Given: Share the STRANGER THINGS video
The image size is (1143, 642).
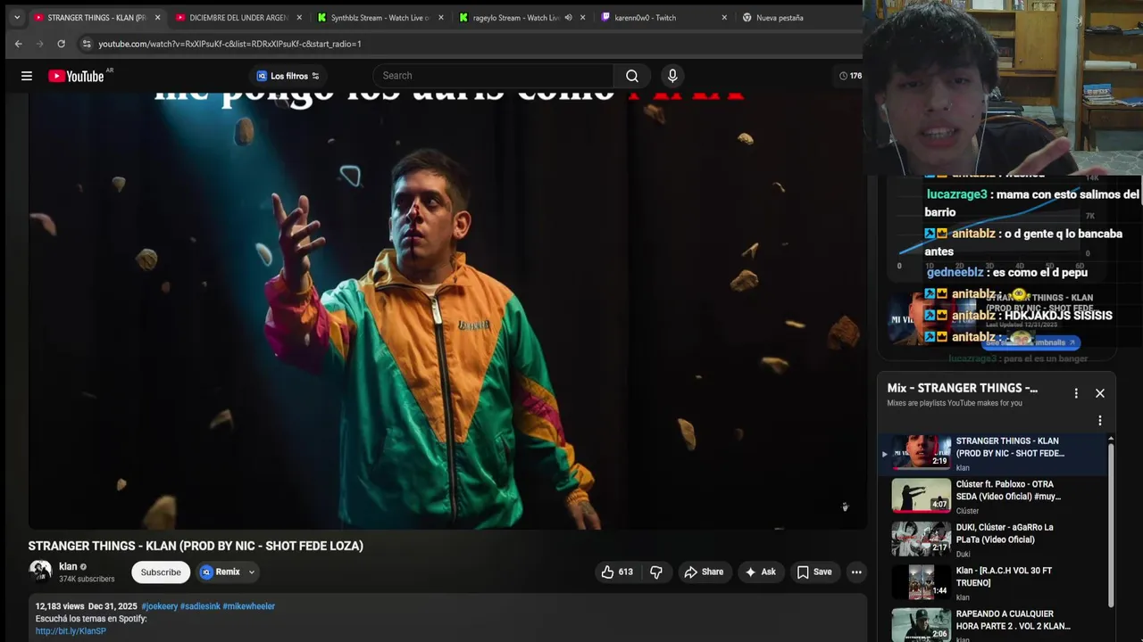Looking at the screenshot, I should tap(704, 572).
